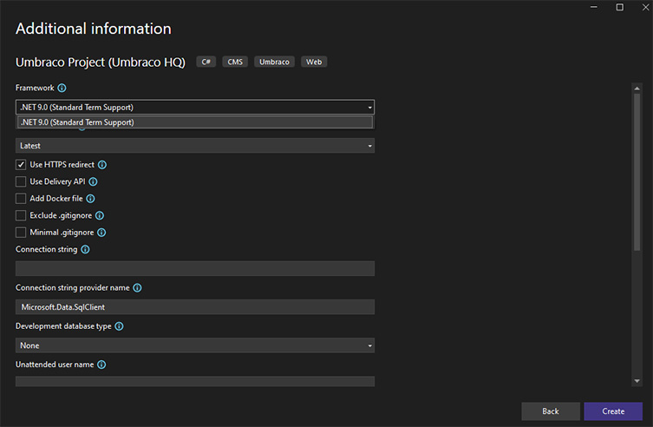The image size is (653, 427).
Task: Click info icon beside Add Docker file
Action: click(x=90, y=199)
